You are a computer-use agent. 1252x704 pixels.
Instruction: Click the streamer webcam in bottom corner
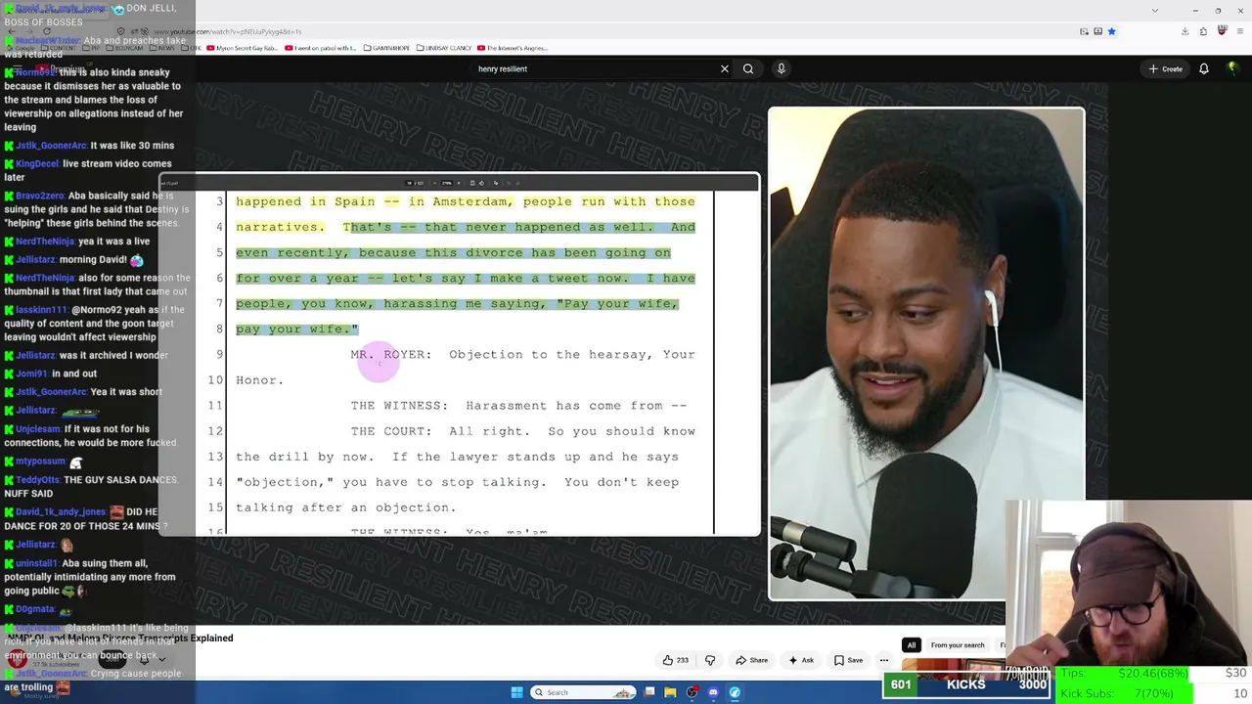click(1128, 585)
